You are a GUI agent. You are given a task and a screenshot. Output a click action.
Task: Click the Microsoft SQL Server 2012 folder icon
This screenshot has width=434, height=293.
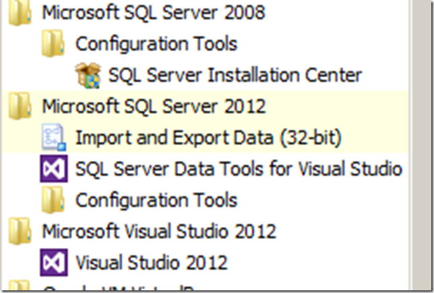pyautogui.click(x=20, y=106)
